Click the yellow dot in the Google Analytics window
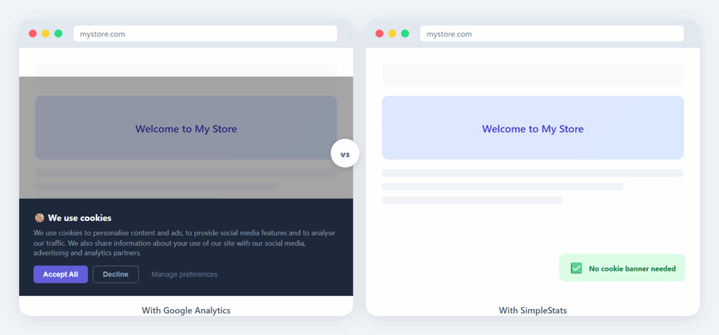 pyautogui.click(x=46, y=34)
